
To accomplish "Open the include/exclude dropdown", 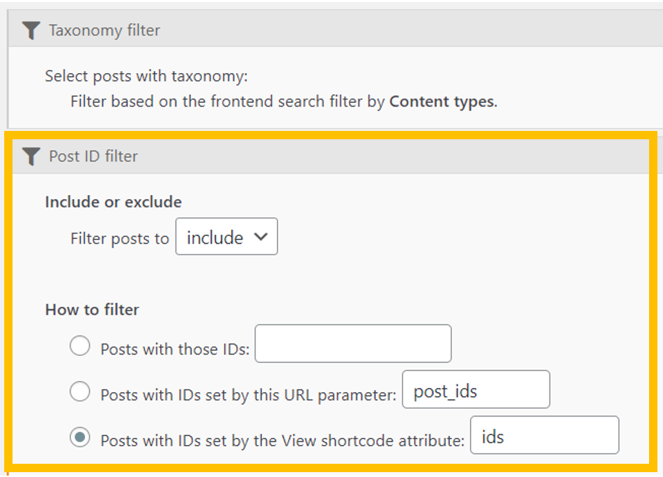I will [226, 237].
